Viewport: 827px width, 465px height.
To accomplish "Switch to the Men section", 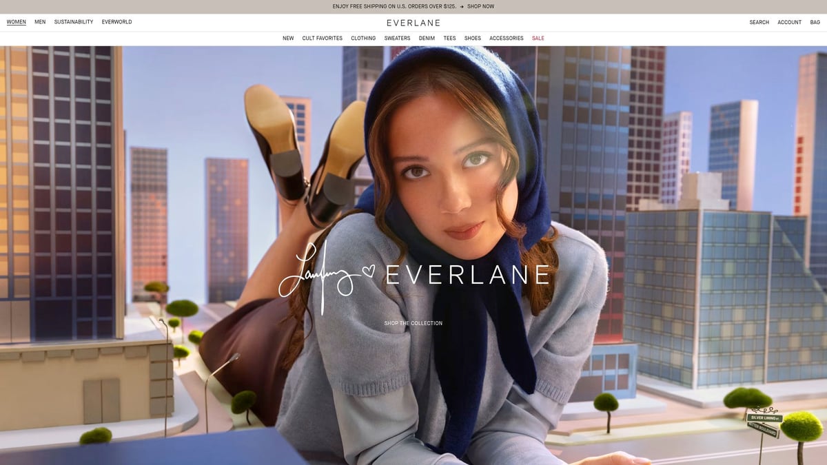I will (40, 22).
